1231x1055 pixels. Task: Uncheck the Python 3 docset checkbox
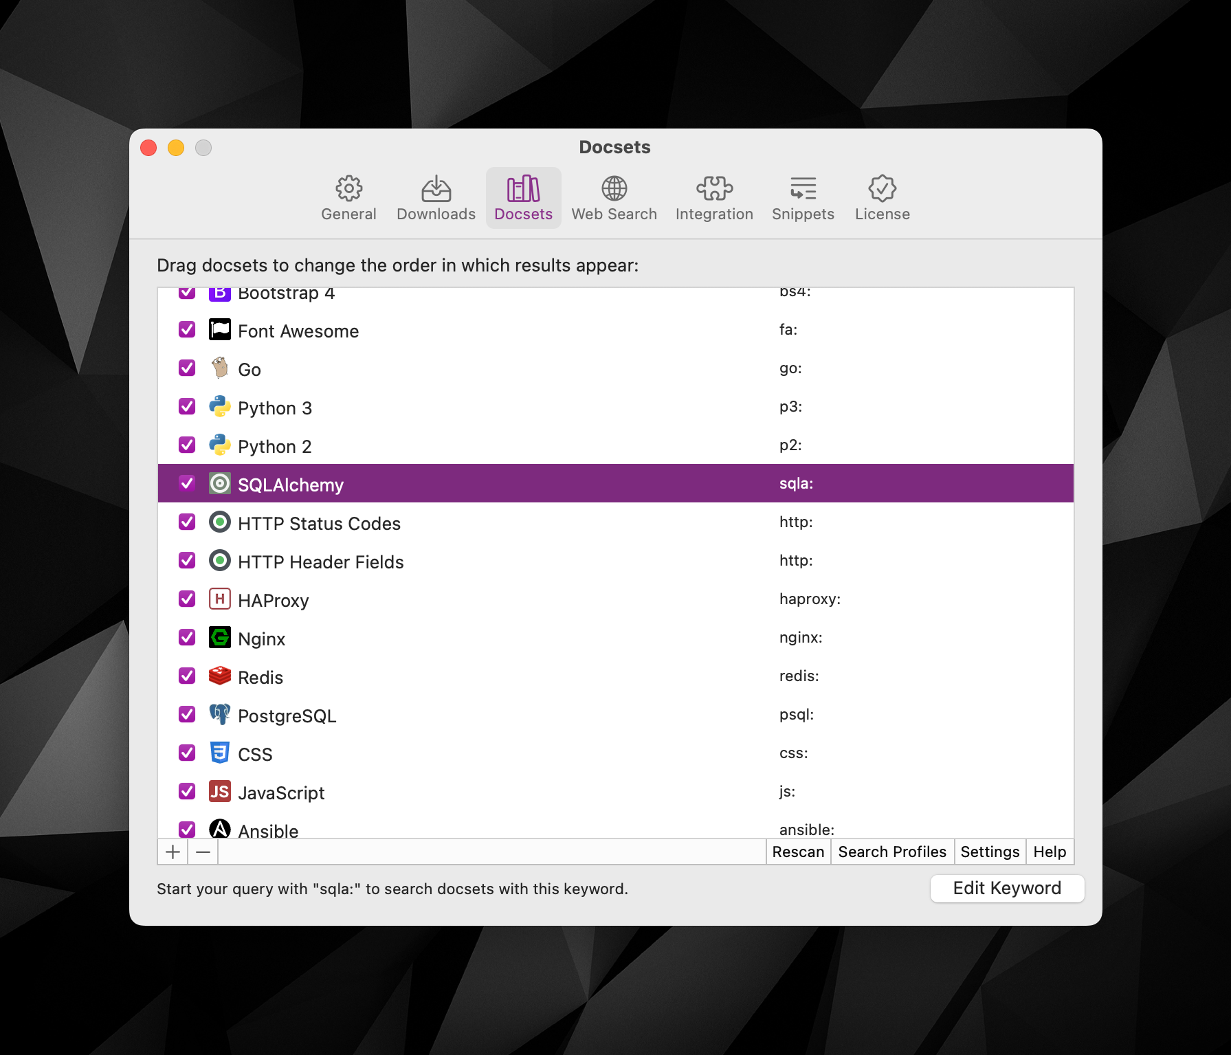coord(187,407)
